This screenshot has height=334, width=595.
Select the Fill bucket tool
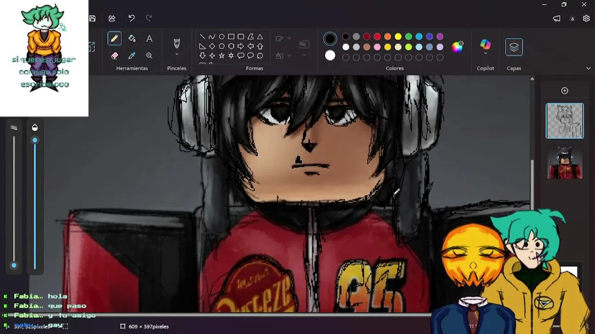(x=132, y=39)
